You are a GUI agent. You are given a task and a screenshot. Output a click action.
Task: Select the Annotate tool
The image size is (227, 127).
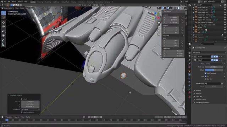coord(3,41)
